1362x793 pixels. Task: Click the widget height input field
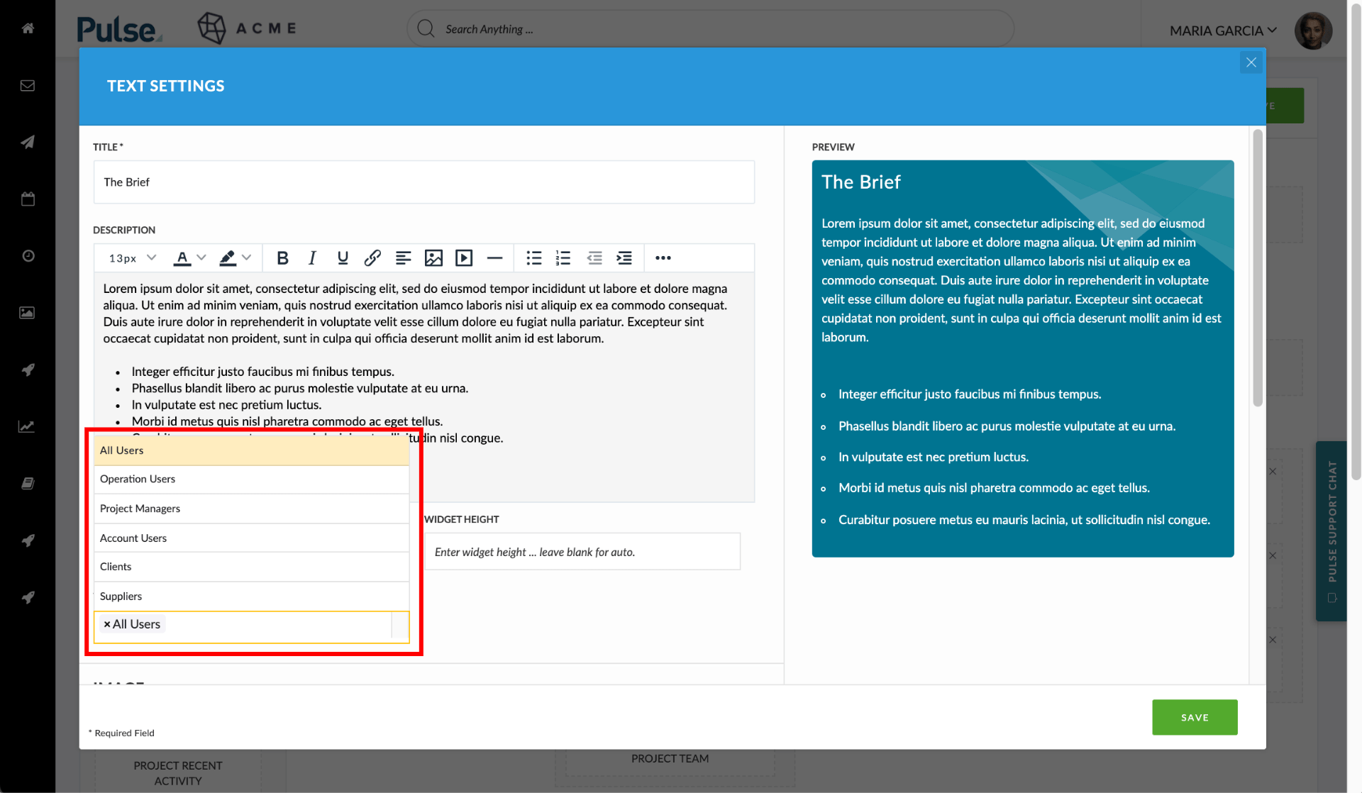(x=582, y=552)
